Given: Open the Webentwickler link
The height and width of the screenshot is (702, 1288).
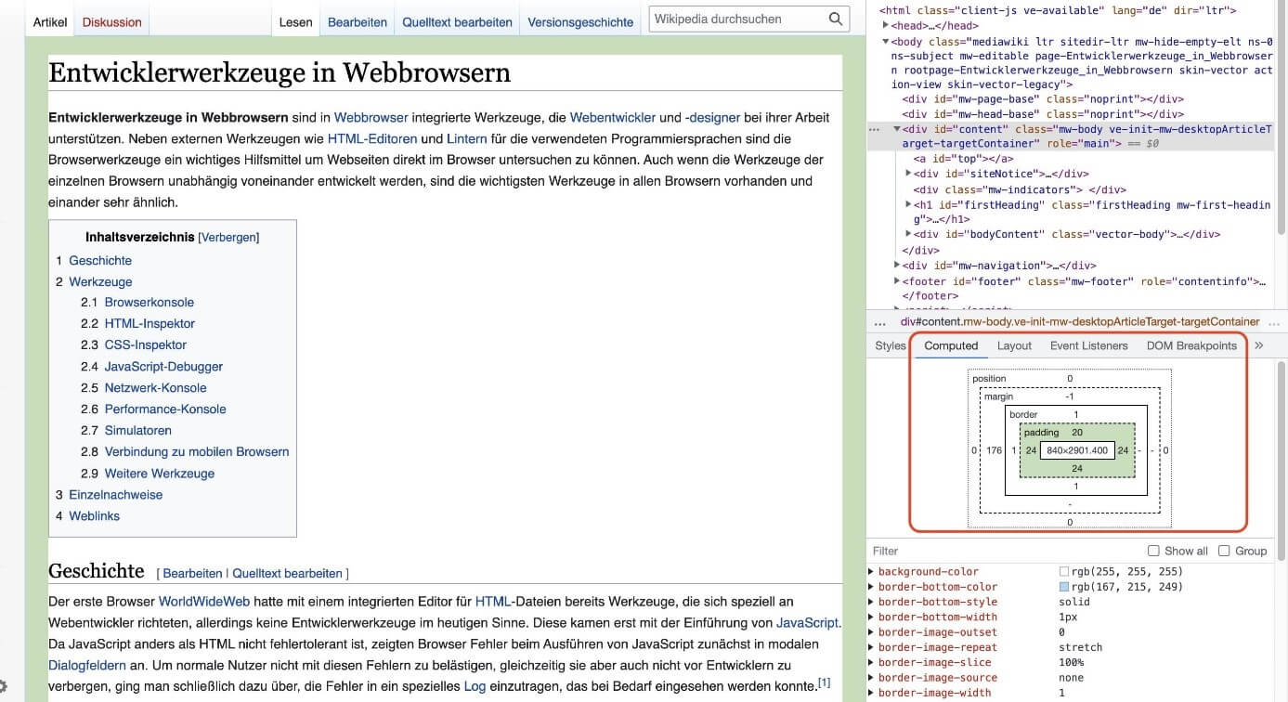Looking at the screenshot, I should tap(613, 118).
